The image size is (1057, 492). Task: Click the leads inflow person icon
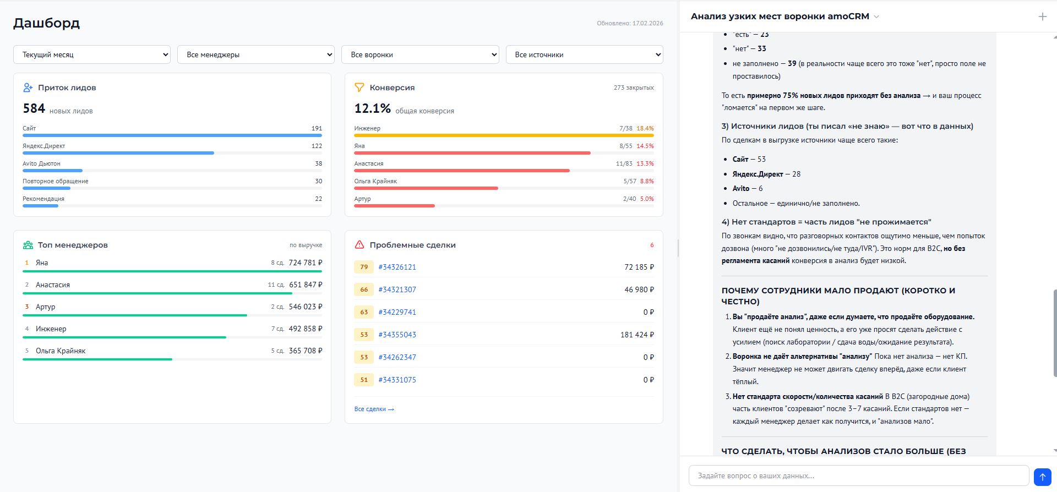(x=28, y=88)
